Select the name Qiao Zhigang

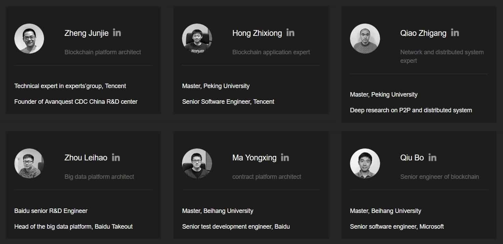pos(423,33)
